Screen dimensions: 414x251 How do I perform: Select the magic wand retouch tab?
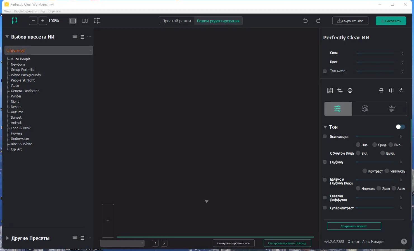[365, 109]
